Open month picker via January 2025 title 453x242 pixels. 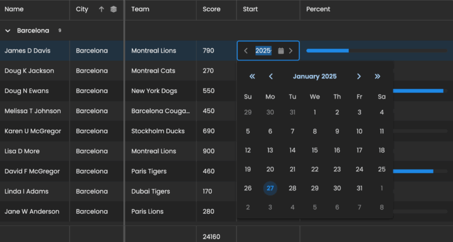[314, 76]
